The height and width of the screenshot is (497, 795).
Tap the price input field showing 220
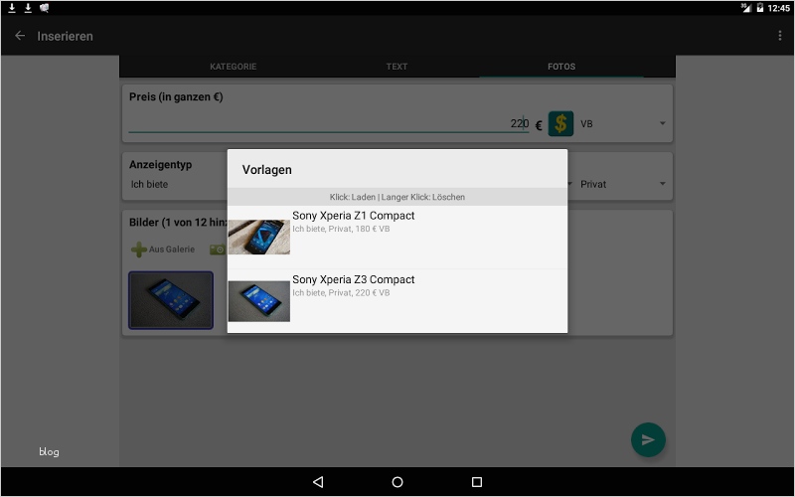point(329,123)
